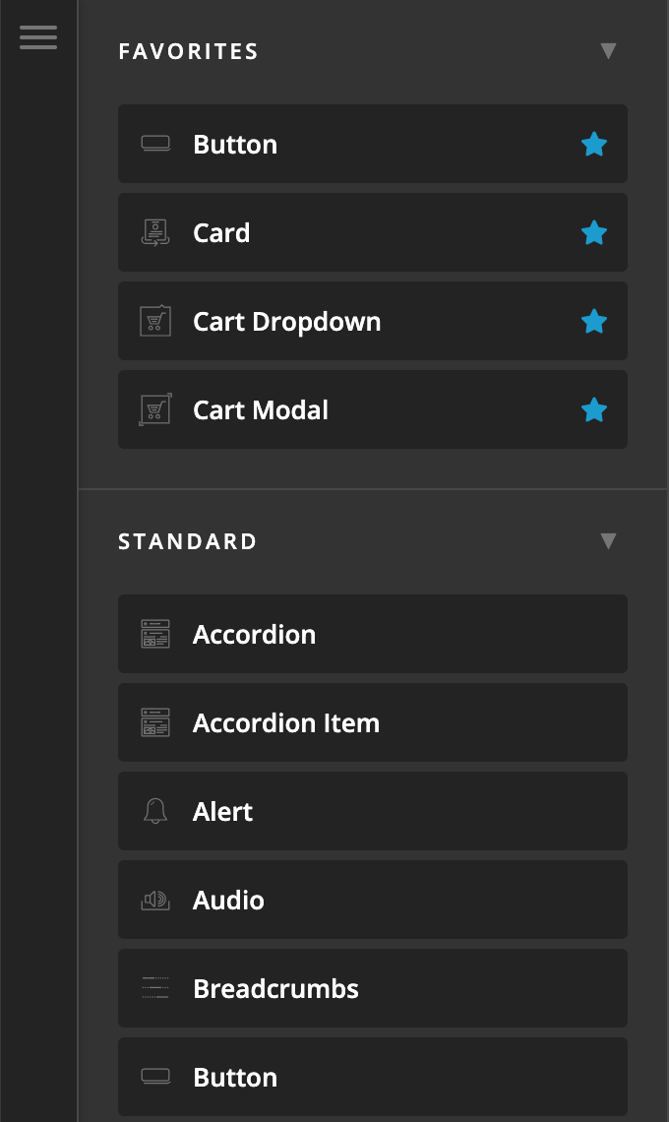669x1122 pixels.
Task: Click the Accordion Item icon
Action: (x=154, y=722)
